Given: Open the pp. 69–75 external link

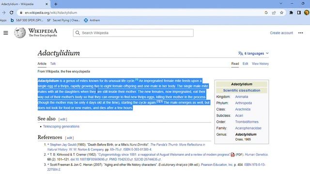Looking at the screenshot, I should click(x=115, y=149).
